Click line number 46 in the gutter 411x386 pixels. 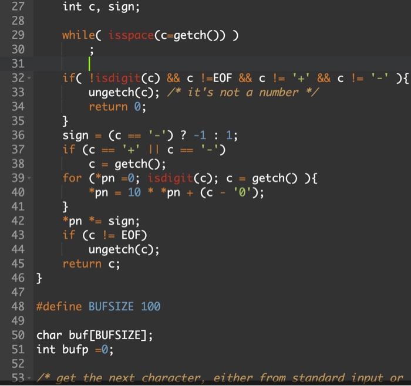pyautogui.click(x=18, y=278)
